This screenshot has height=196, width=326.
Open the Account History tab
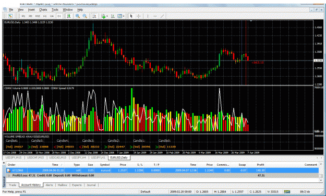click(x=31, y=185)
